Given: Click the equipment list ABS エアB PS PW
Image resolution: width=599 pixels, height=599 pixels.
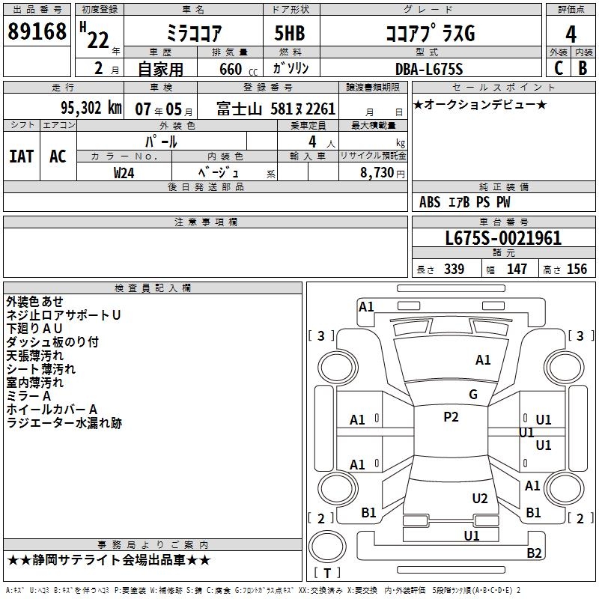Looking at the screenshot, I should click(x=464, y=202).
